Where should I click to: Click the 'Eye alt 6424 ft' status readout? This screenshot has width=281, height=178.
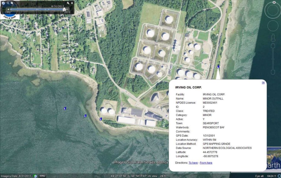tap(266, 176)
